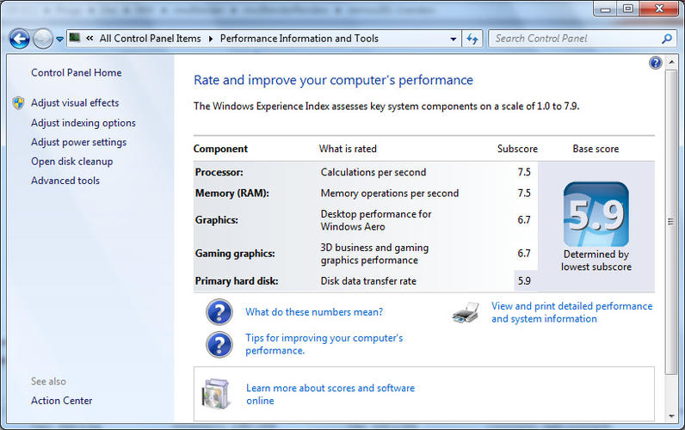Click the Primary hard disk: row label

[x=237, y=281]
